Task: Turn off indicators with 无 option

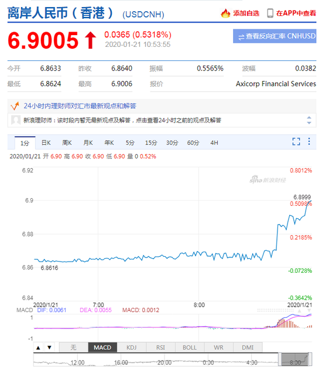Action: (73, 348)
